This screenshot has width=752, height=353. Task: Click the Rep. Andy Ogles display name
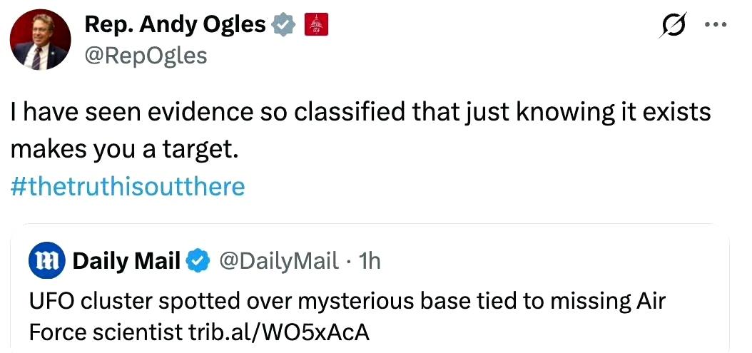pos(175,24)
